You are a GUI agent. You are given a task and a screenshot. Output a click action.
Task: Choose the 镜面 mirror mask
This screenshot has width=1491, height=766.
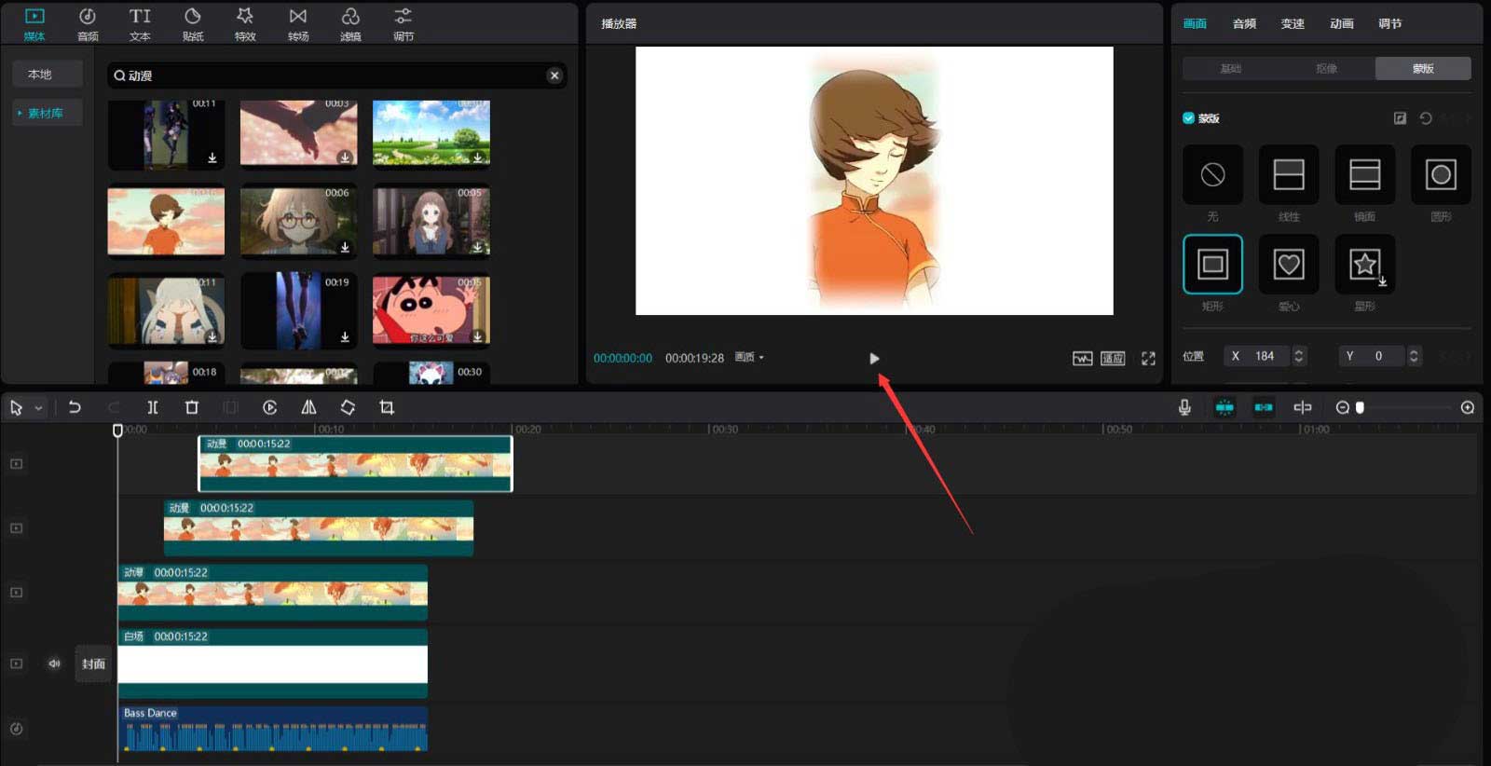coord(1365,174)
